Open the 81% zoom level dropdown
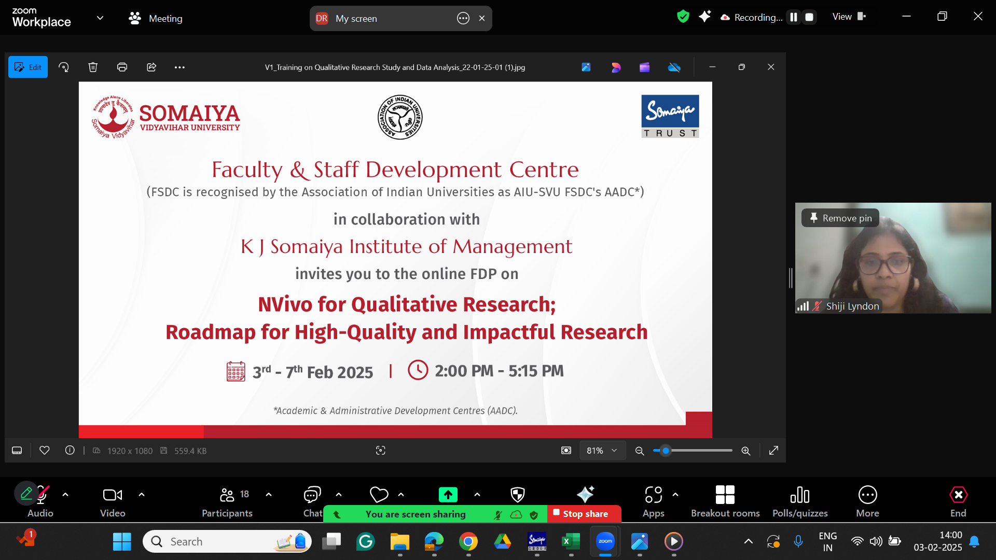 click(602, 451)
